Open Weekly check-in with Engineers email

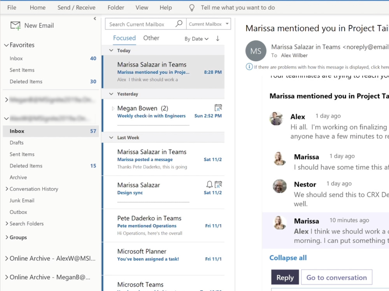click(164, 116)
